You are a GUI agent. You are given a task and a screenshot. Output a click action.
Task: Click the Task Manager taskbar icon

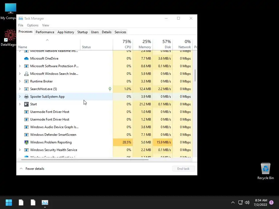pyautogui.click(x=45, y=202)
